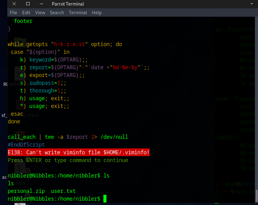This screenshot has height=205, width=258.
Task: Open the File menu
Action: pyautogui.click(x=14, y=13)
